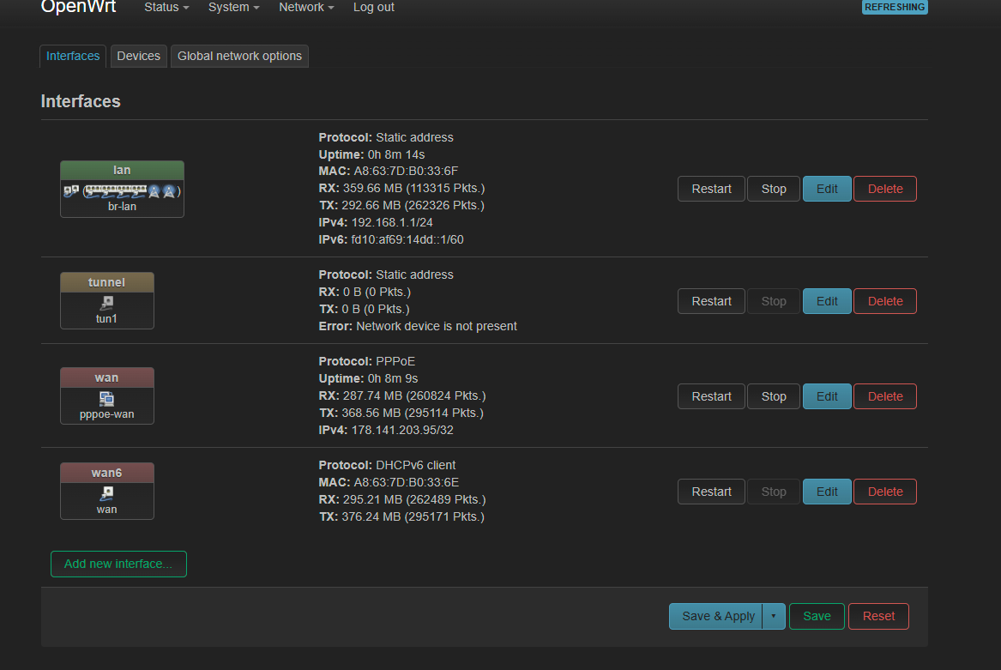The image size is (1001, 670).
Task: Click the OpenWrt brand link
Action: (78, 8)
